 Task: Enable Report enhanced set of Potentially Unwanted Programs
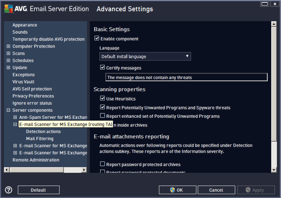102,115
